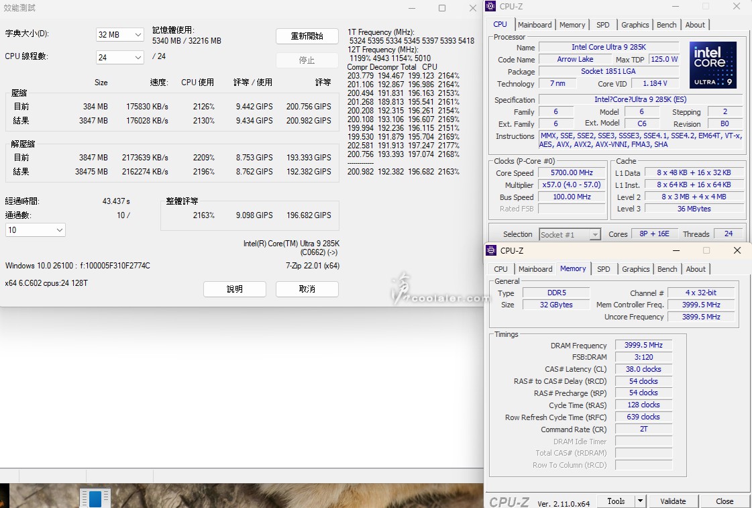Click the 8P + 16E cores value
Viewport: 752px width, 508px height.
(x=654, y=234)
